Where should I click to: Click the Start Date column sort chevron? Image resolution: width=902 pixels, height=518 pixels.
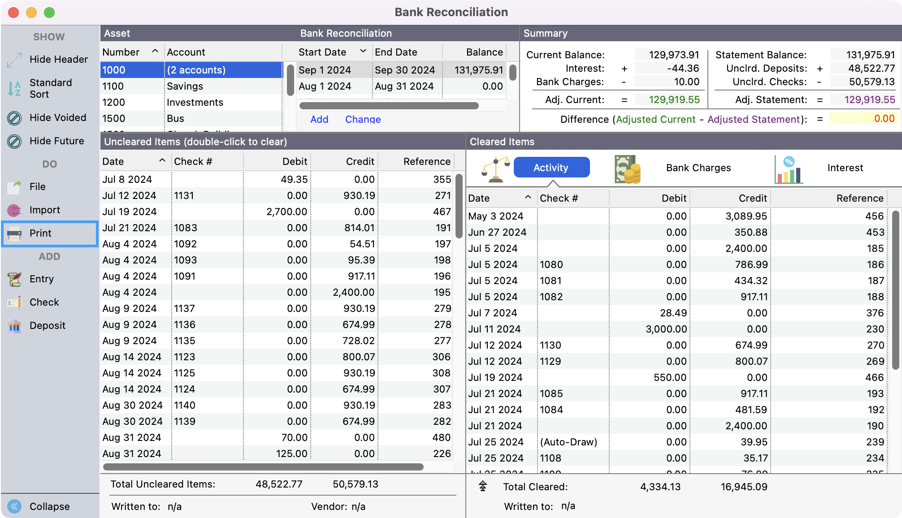click(363, 52)
